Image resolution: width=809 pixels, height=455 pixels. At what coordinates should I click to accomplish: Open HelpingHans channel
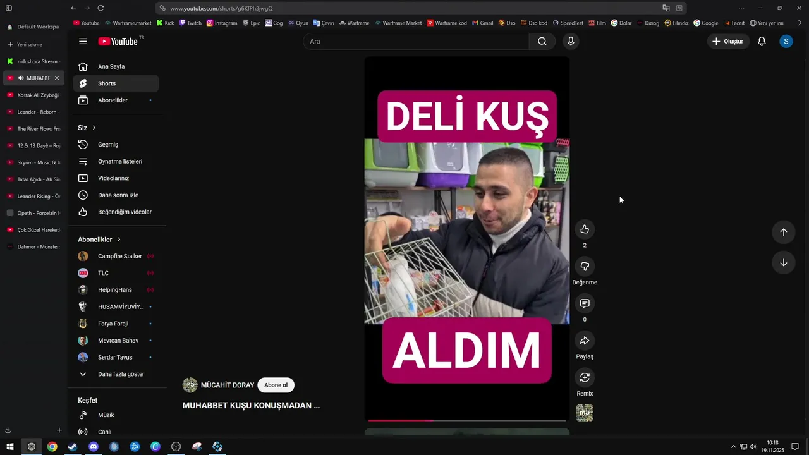tap(116, 290)
